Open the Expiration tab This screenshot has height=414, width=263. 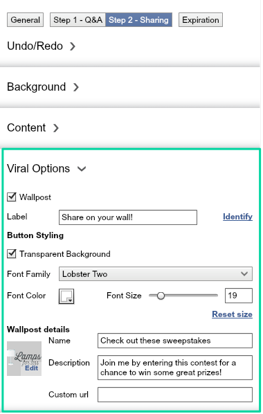pyautogui.click(x=201, y=20)
